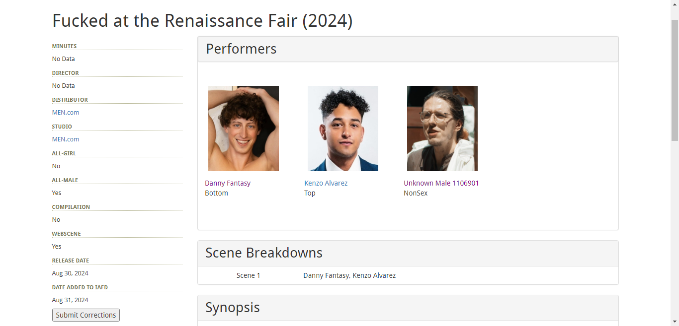Grab the vertical page scrollbar thumb
This screenshot has width=679, height=326.
[675, 79]
